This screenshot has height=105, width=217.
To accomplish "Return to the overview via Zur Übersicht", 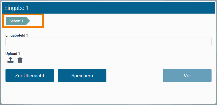I will coord(30,75).
